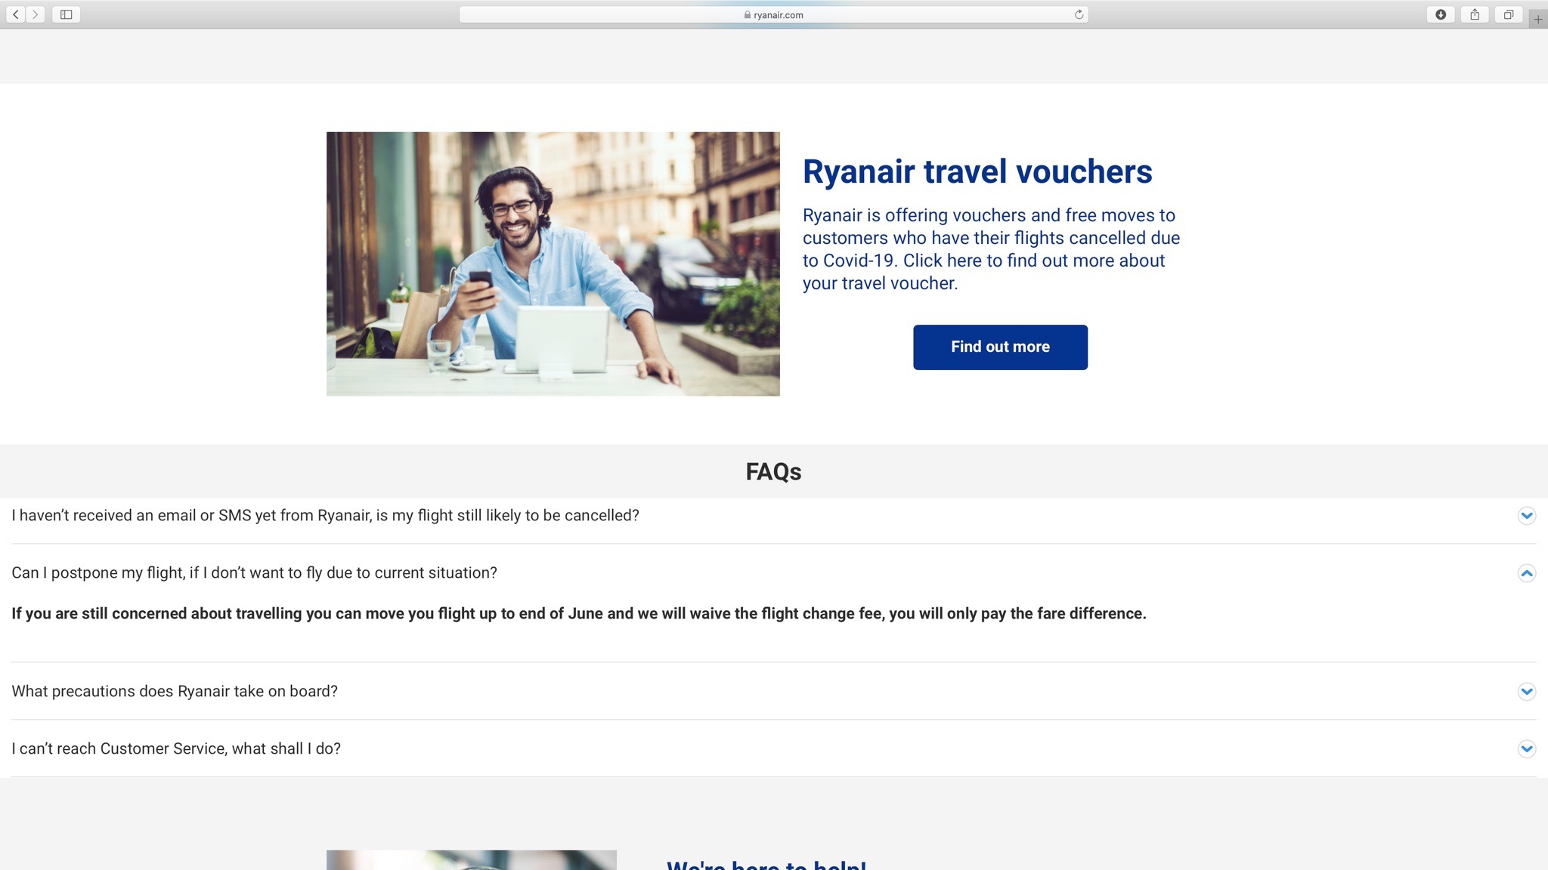
Task: Show all tabs overview
Action: (1508, 14)
